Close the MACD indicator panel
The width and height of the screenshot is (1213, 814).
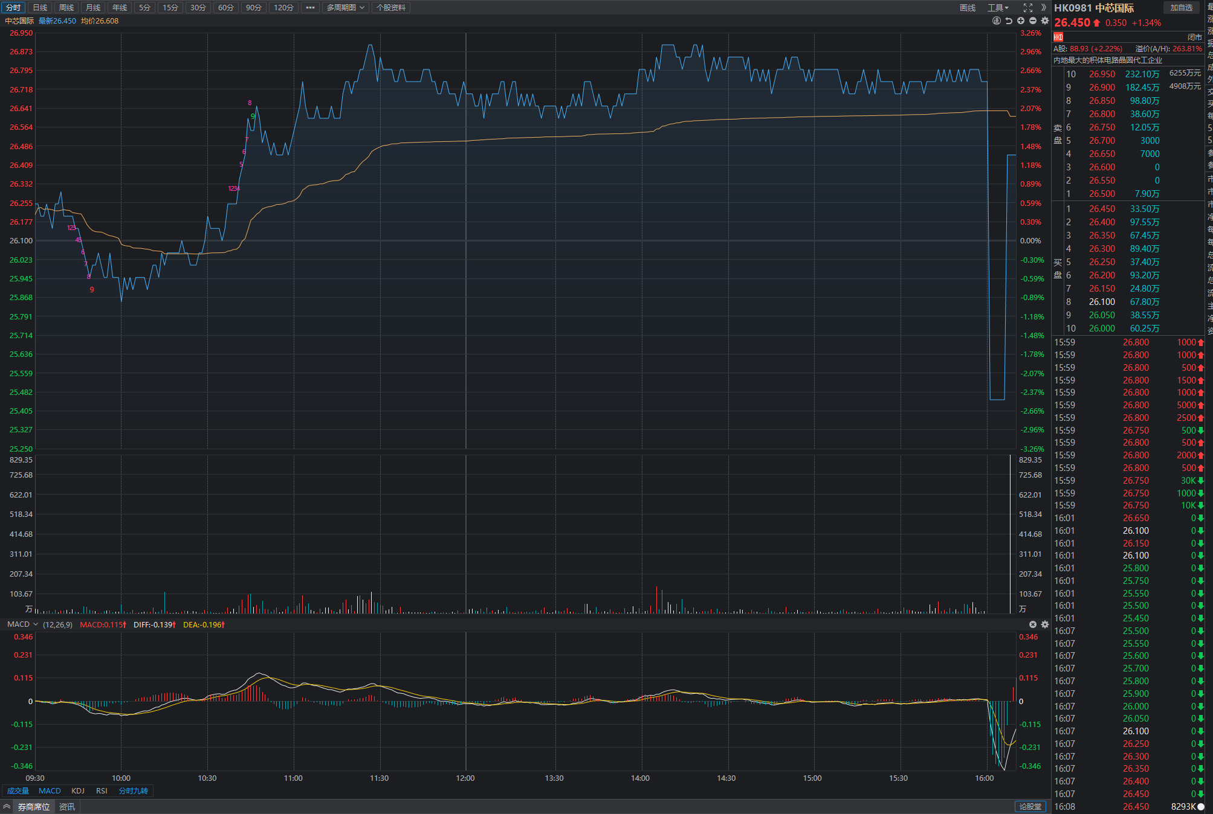(1033, 624)
